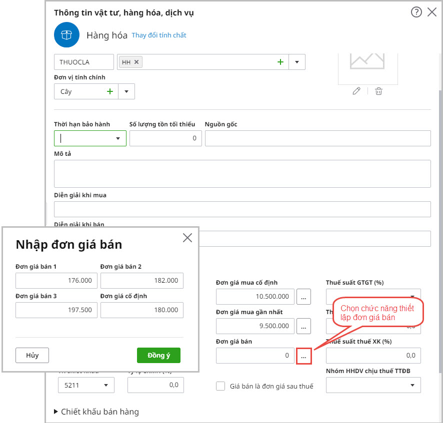The image size is (443, 423).
Task: Click green plus to add item group
Action: (x=280, y=62)
